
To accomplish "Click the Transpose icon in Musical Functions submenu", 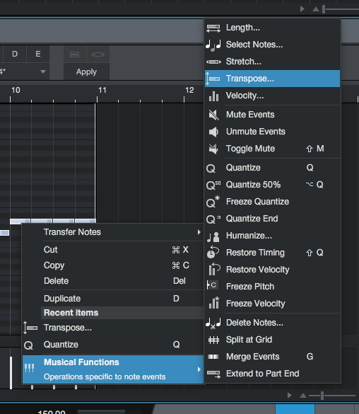I will (213, 79).
